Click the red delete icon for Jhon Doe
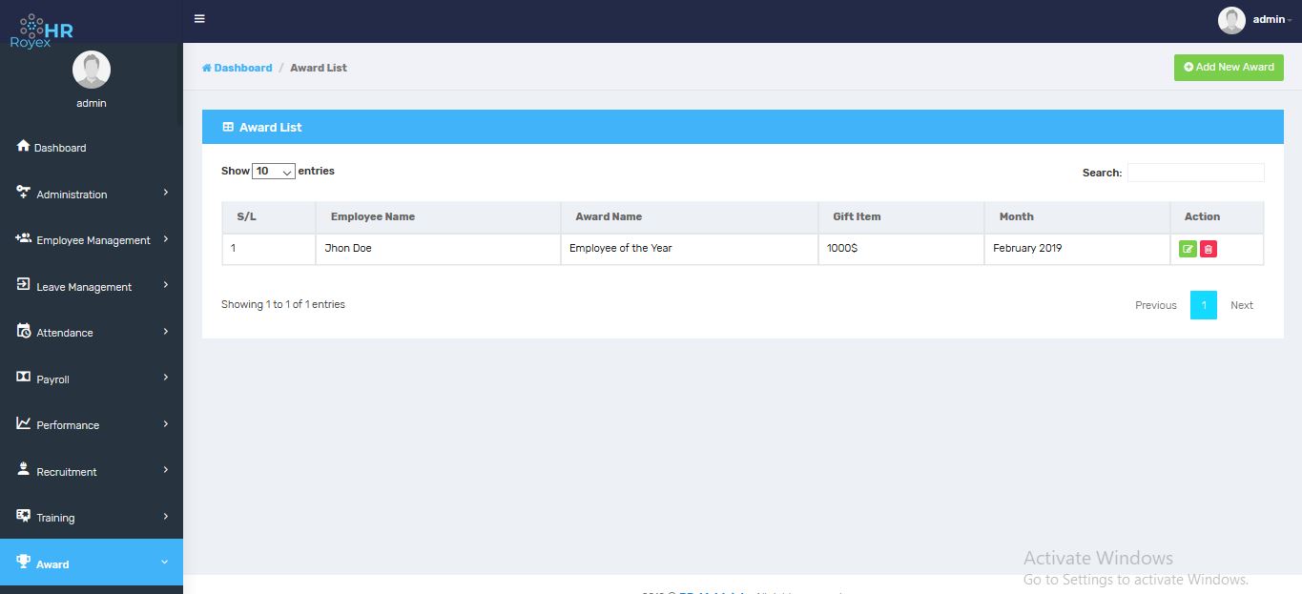Viewport: 1302px width, 594px height. click(x=1209, y=249)
